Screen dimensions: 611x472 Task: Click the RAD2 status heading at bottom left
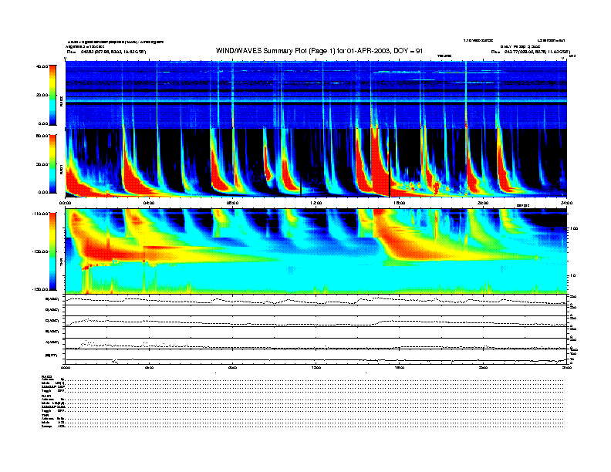pos(47,376)
